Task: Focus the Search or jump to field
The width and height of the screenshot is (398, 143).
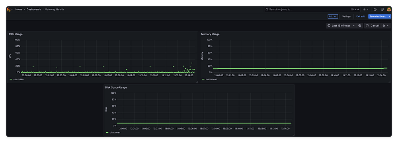Action: [312, 10]
